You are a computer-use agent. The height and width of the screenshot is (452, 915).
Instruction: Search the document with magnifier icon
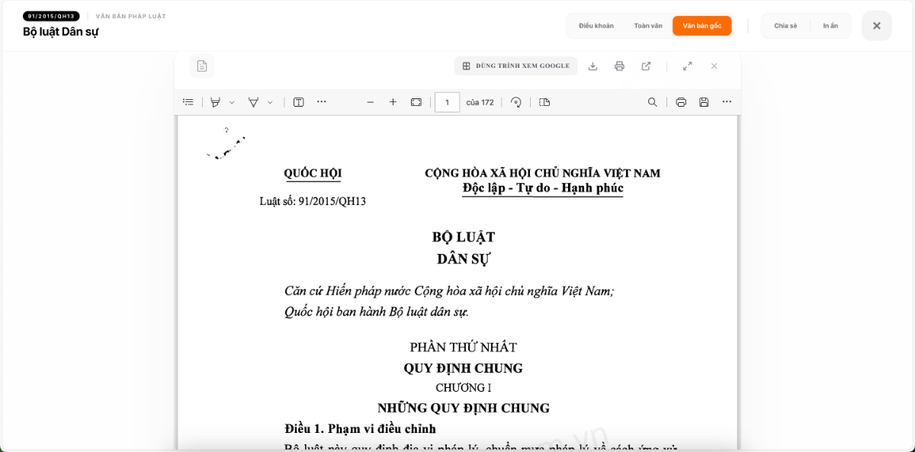653,102
